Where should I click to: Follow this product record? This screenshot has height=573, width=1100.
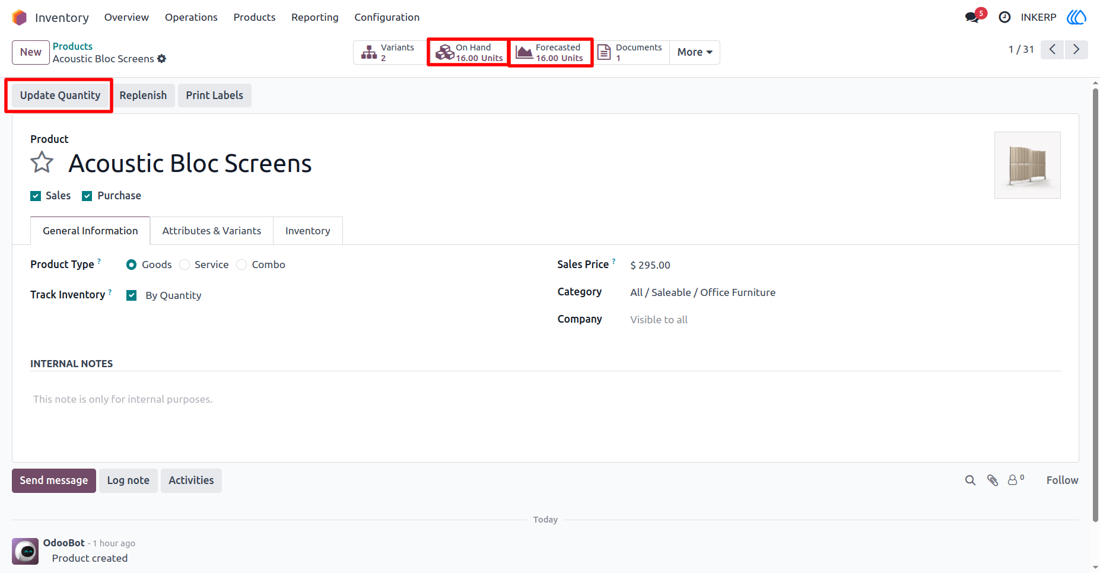(1062, 480)
